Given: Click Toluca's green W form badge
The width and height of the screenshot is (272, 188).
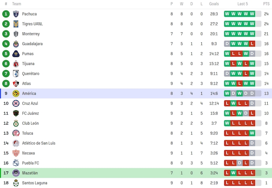Looking at the screenshot, I should (252, 133).
